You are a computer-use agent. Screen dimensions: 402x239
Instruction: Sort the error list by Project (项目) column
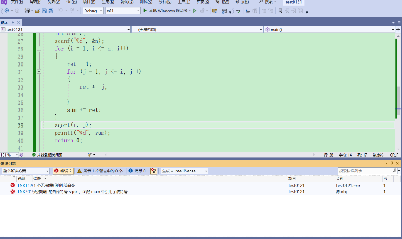[x=292, y=179]
